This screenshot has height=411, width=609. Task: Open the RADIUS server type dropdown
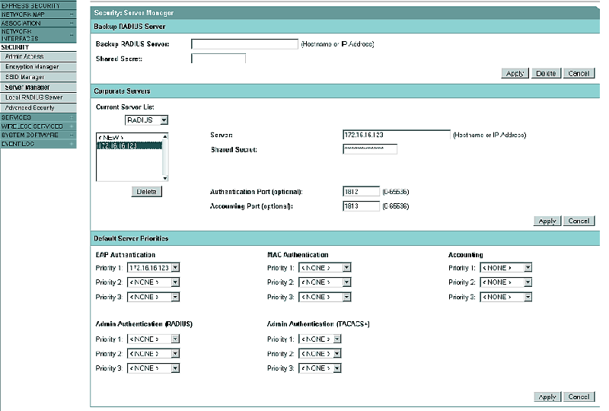point(146,120)
